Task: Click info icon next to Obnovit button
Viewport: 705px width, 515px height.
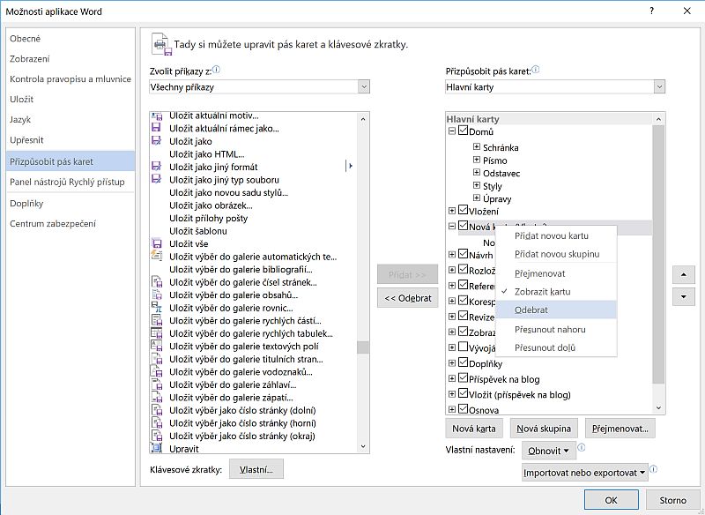Action: pos(581,447)
